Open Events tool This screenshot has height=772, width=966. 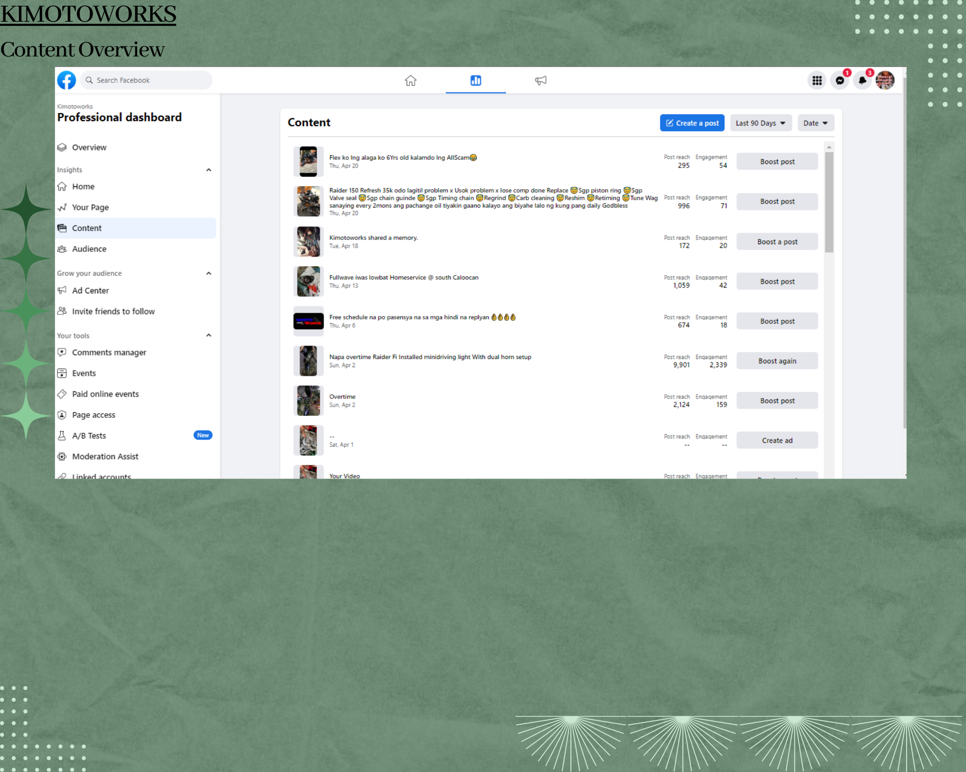[136, 373]
